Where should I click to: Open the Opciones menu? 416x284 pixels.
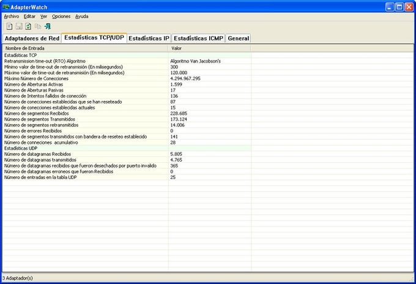61,17
